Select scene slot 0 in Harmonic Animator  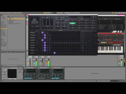72,21
